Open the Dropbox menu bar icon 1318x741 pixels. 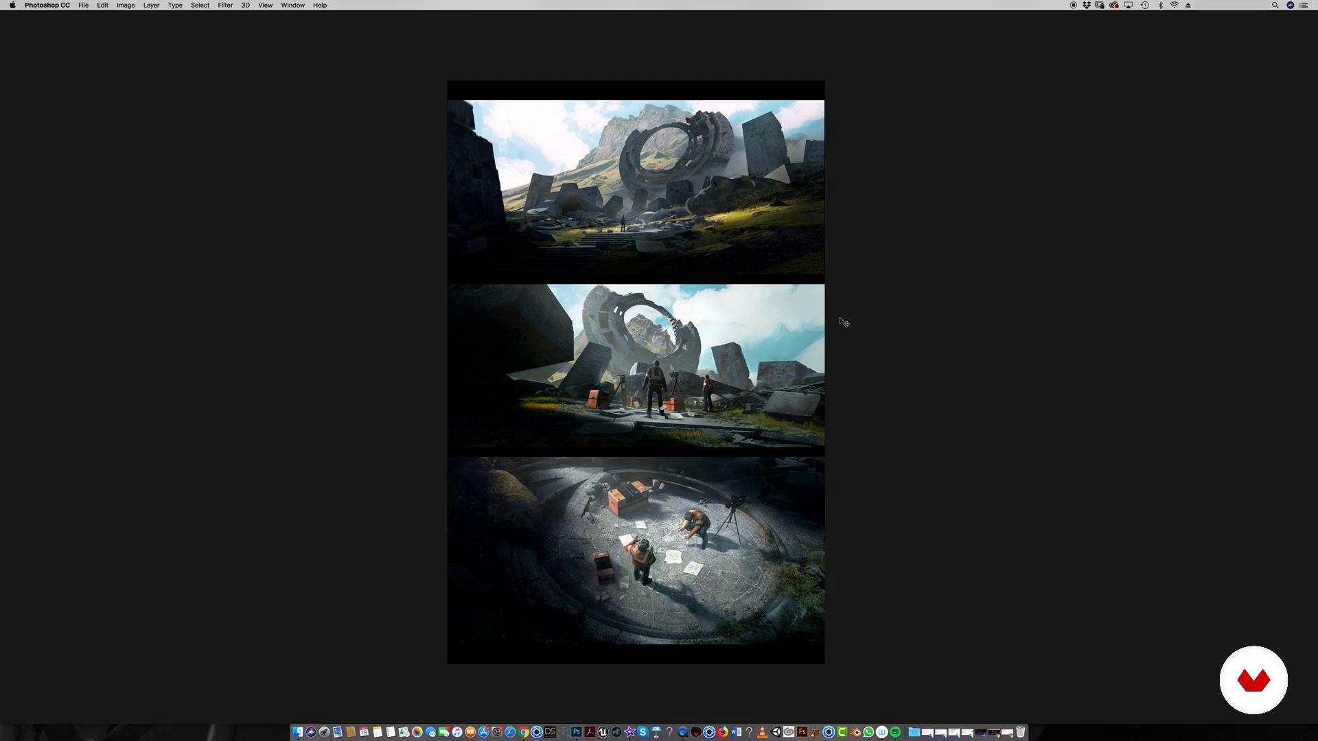coord(1087,5)
